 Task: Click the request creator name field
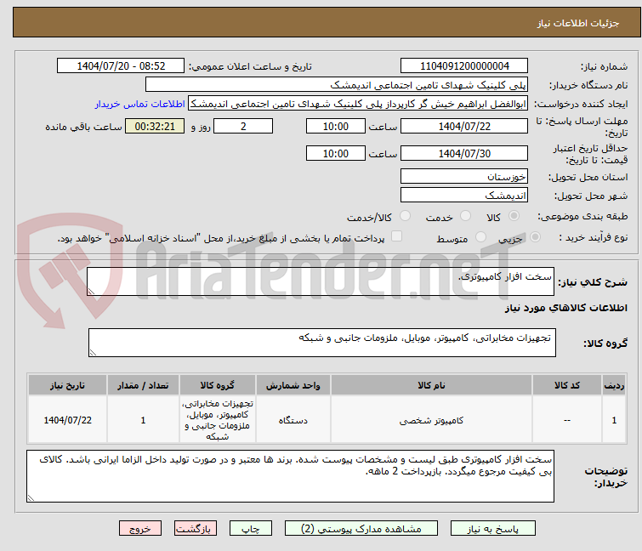[x=358, y=104]
